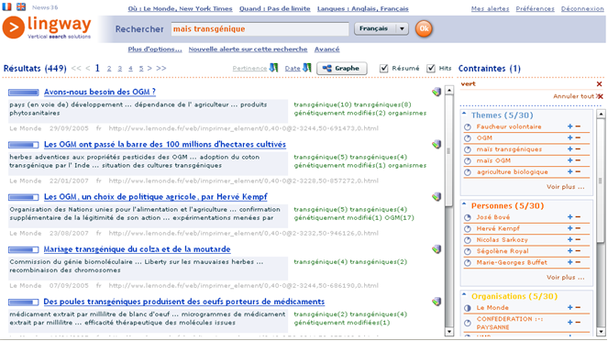
Task: Click pie icon beside José Bové
Action: click(x=468, y=217)
